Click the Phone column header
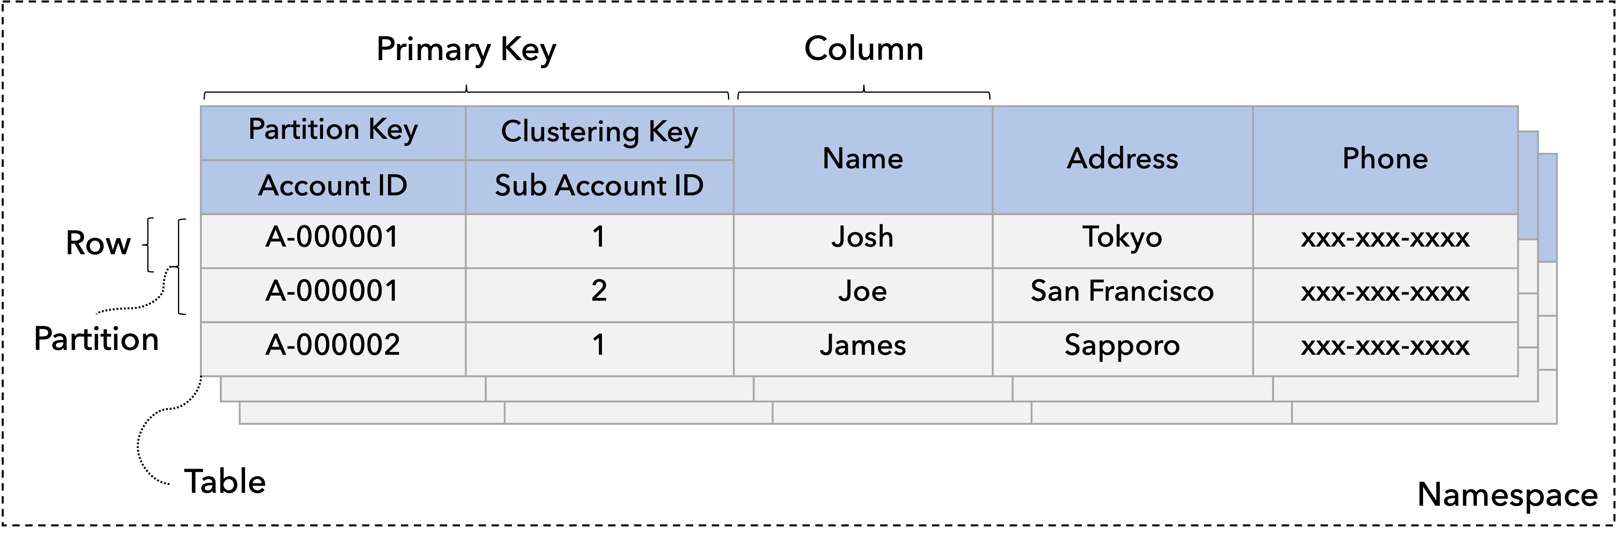This screenshot has height=538, width=1619. click(x=1384, y=159)
